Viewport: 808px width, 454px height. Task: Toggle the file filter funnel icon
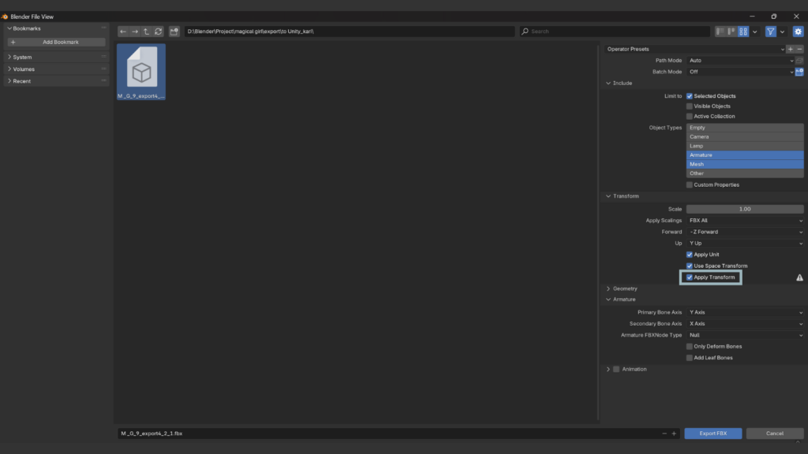click(x=771, y=32)
